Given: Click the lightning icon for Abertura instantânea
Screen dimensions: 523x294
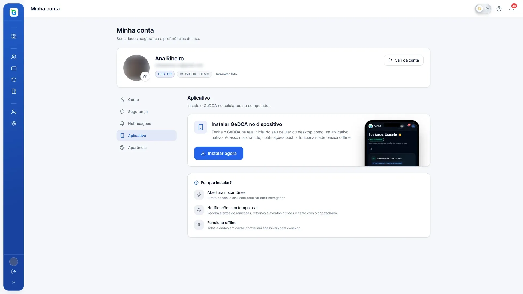Looking at the screenshot, I should (199, 195).
